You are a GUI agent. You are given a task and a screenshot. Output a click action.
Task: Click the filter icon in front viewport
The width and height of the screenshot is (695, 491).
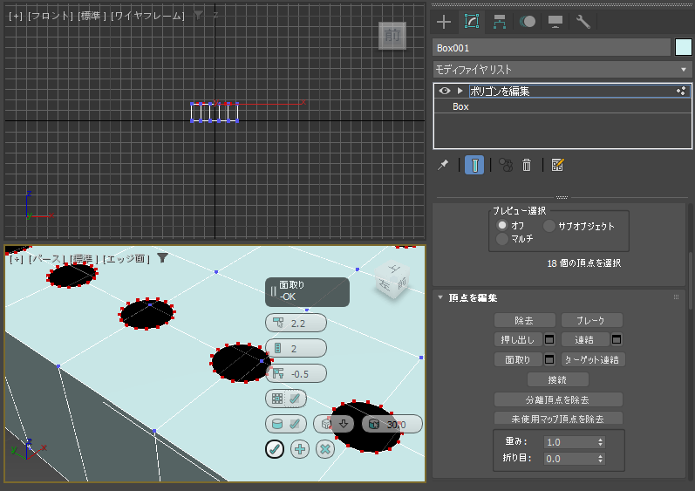[x=198, y=15]
